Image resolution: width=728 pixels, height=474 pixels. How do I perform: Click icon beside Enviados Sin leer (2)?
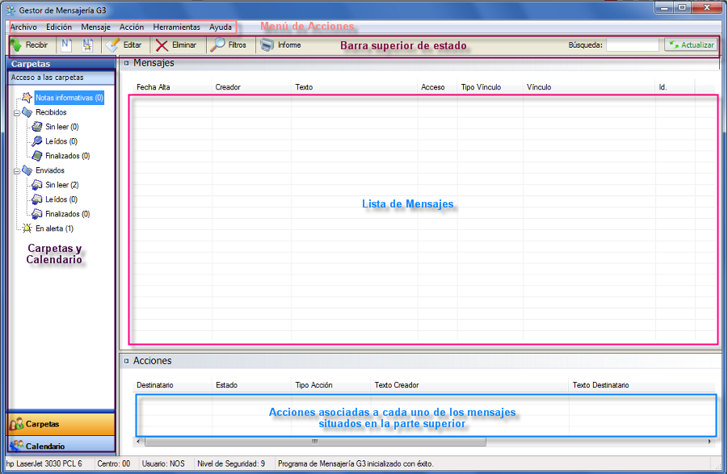(36, 185)
